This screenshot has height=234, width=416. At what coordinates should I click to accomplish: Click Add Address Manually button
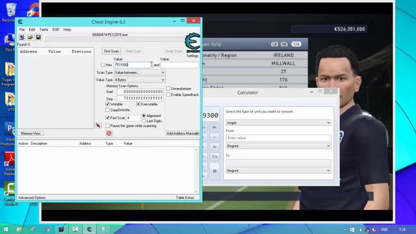point(183,133)
